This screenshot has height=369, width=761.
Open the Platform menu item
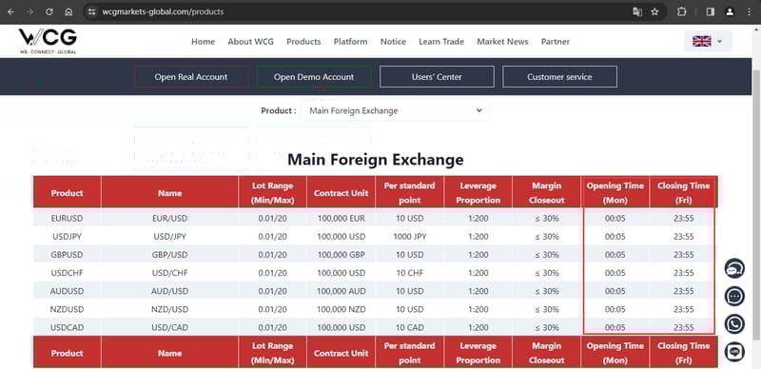pos(350,42)
